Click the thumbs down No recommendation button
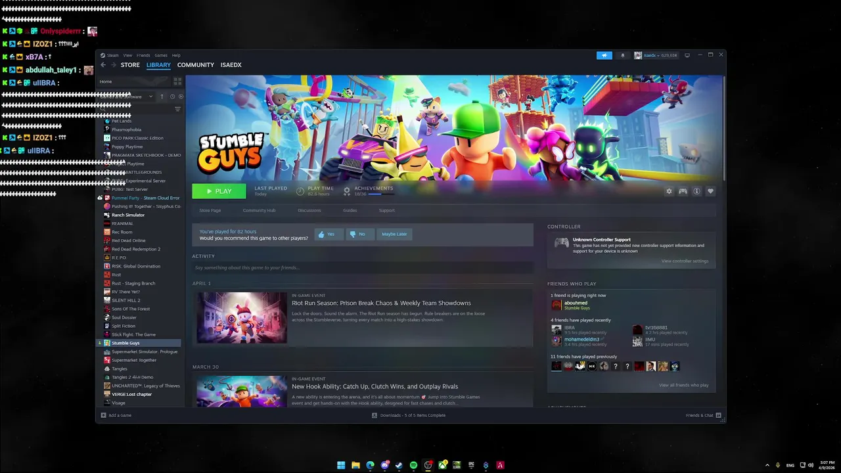This screenshot has height=473, width=841. coord(359,234)
